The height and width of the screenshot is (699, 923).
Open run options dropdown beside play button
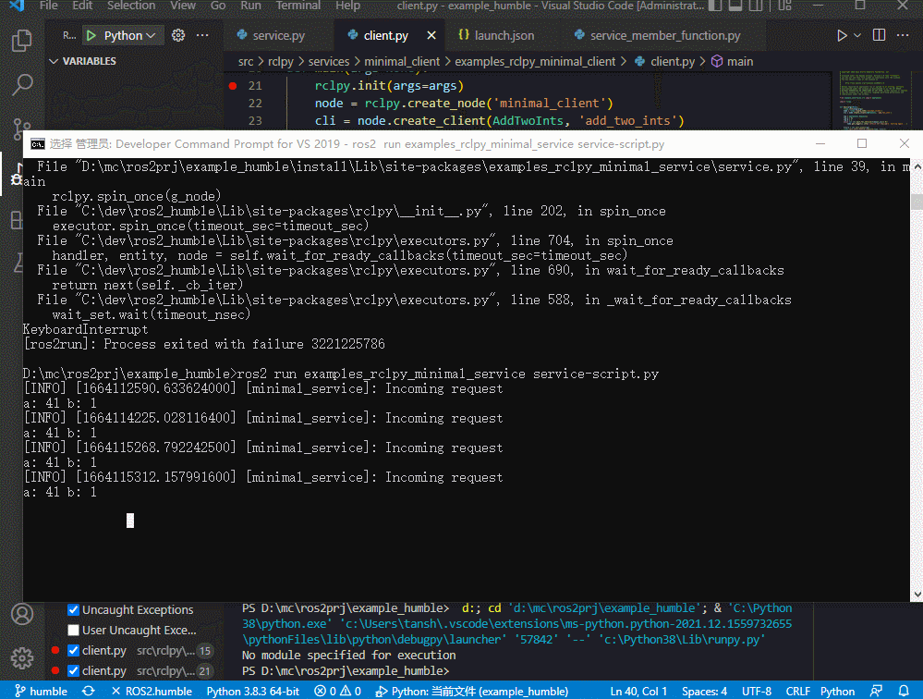857,35
